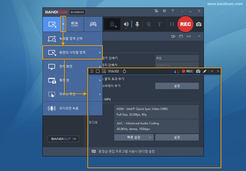Screen dimensions: 246x171
Task: Click the water drop icon on rectangle bar
Action: click(x=124, y=71)
